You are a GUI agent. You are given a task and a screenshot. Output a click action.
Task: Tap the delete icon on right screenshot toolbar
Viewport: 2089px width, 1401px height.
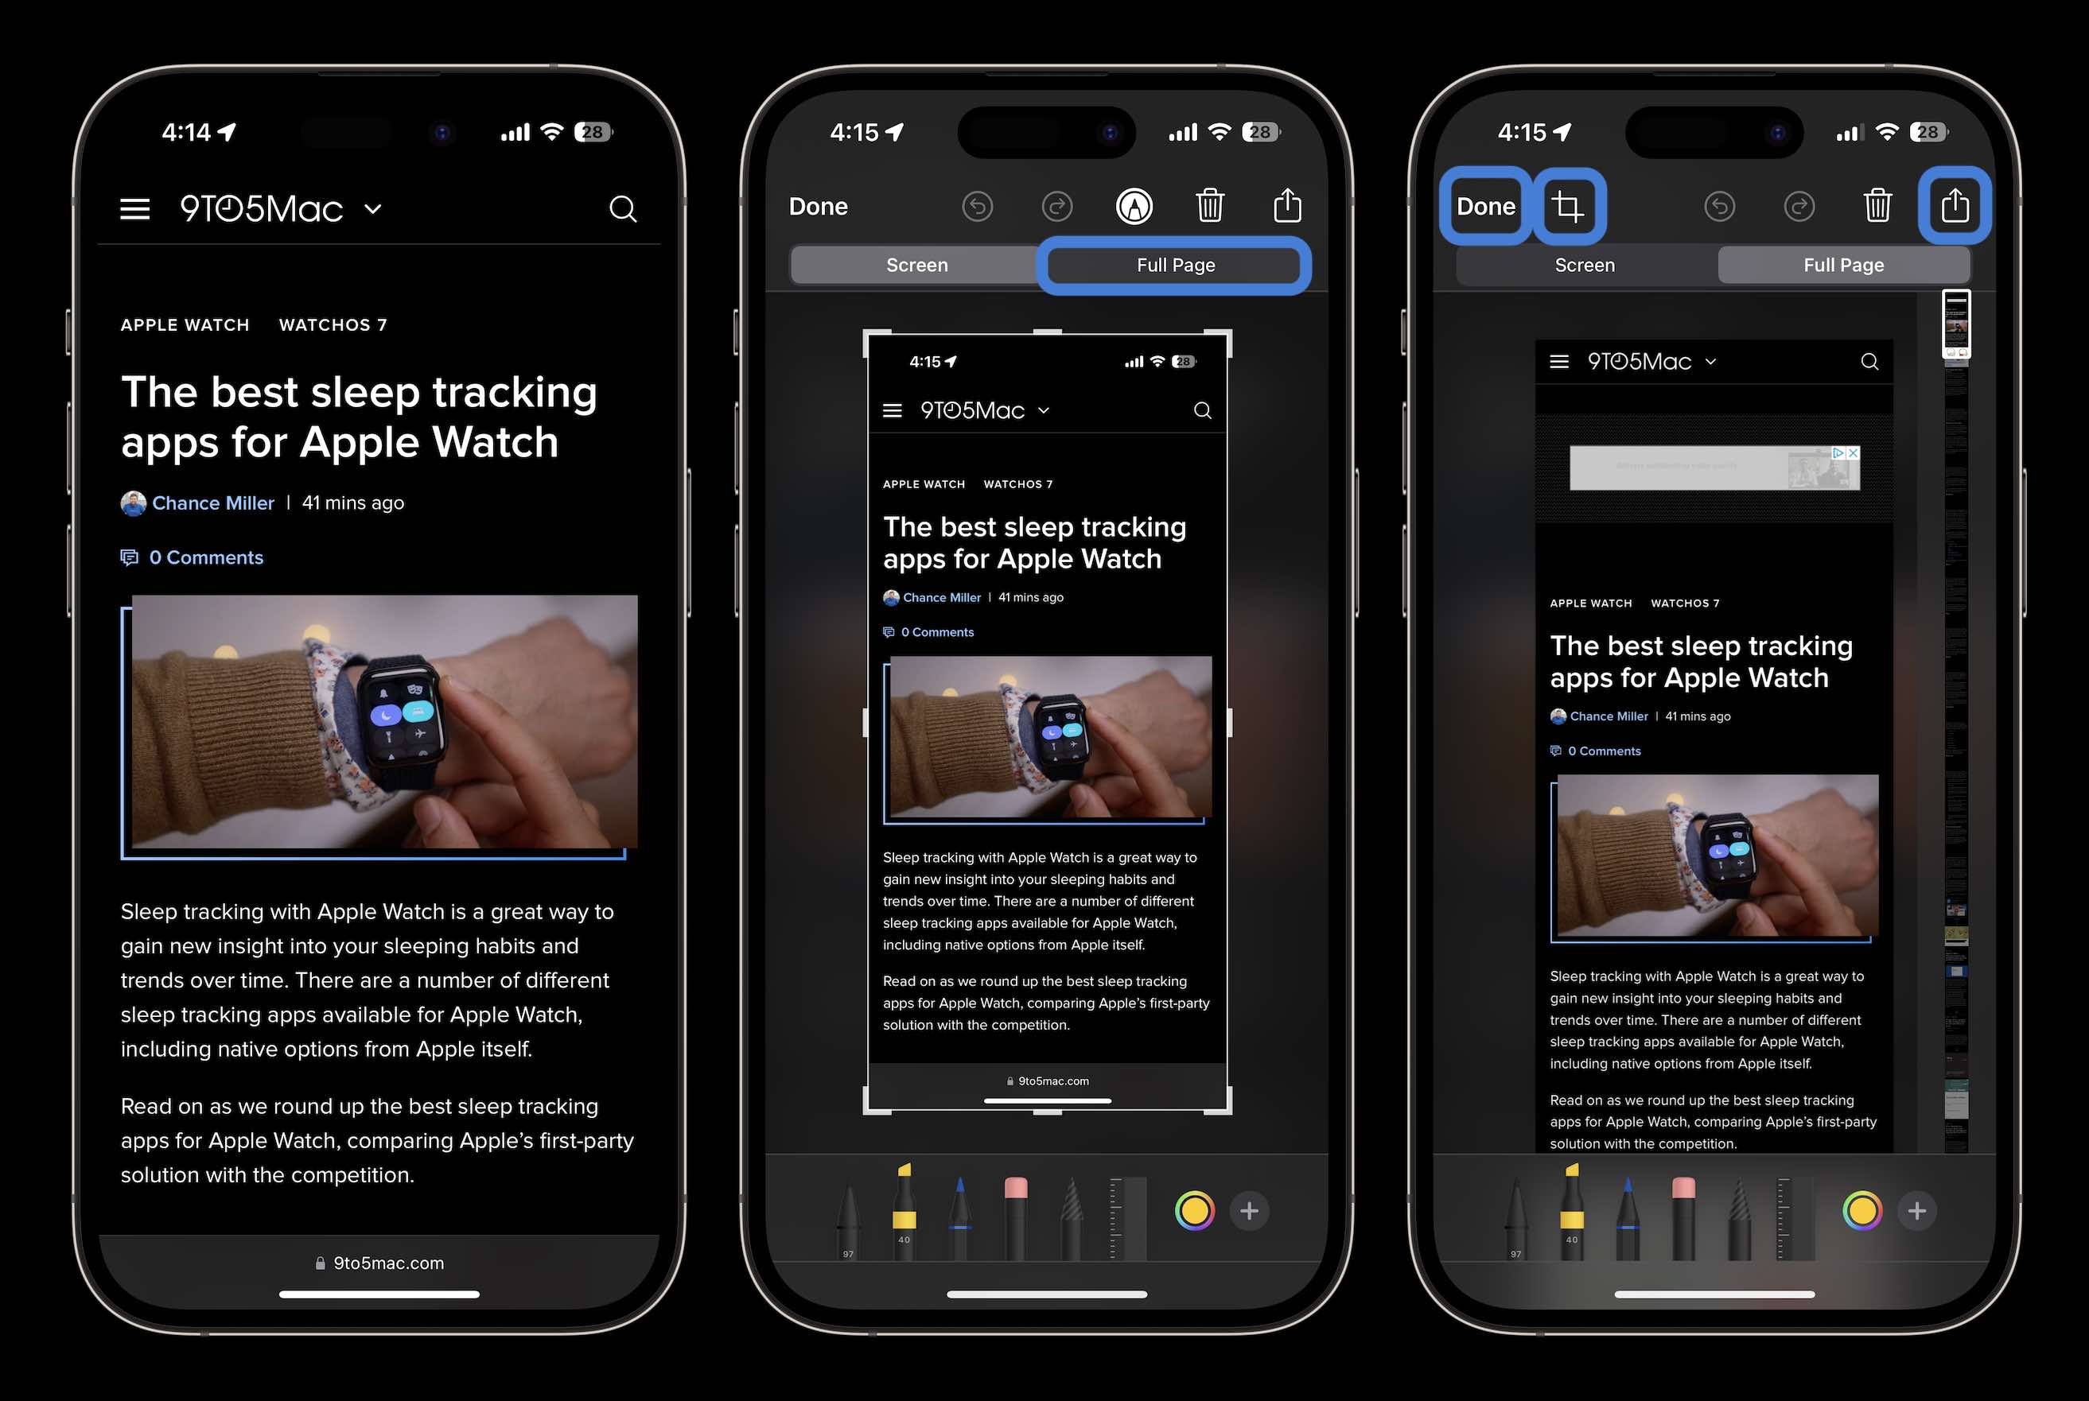click(x=1878, y=205)
